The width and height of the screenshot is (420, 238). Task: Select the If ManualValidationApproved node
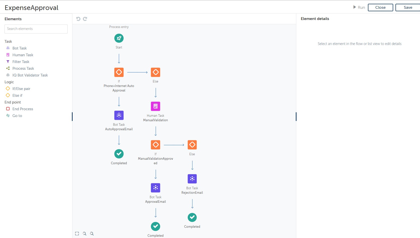[x=156, y=145]
